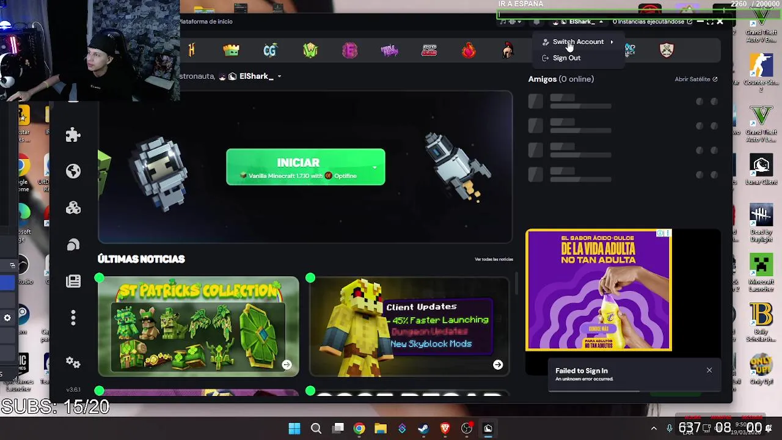Open the feed sidebar icon
Image resolution: width=782 pixels, height=440 pixels.
point(73,244)
